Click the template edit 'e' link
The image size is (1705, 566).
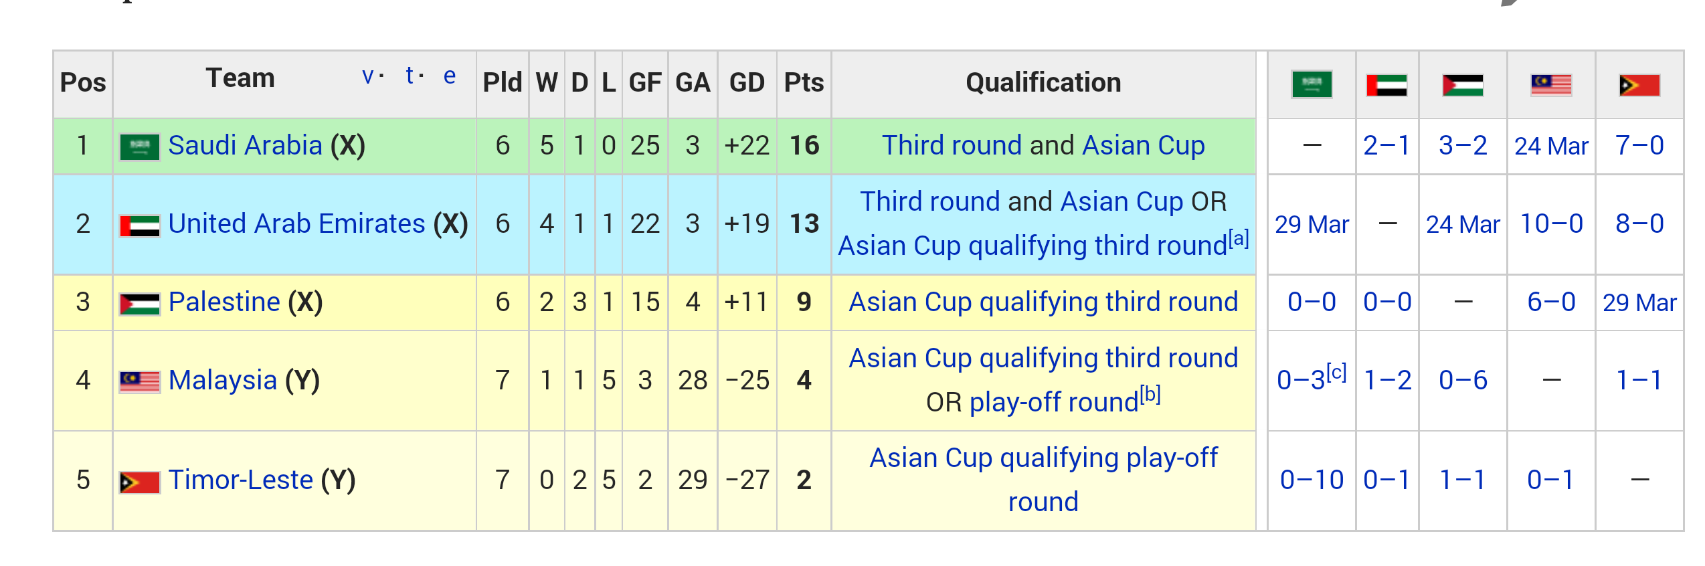coord(450,76)
